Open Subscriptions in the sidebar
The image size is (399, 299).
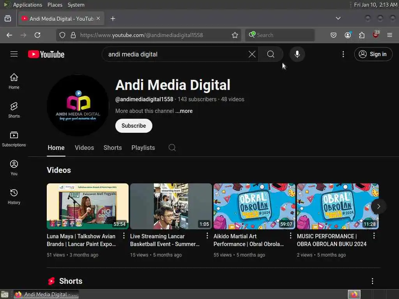[14, 139]
